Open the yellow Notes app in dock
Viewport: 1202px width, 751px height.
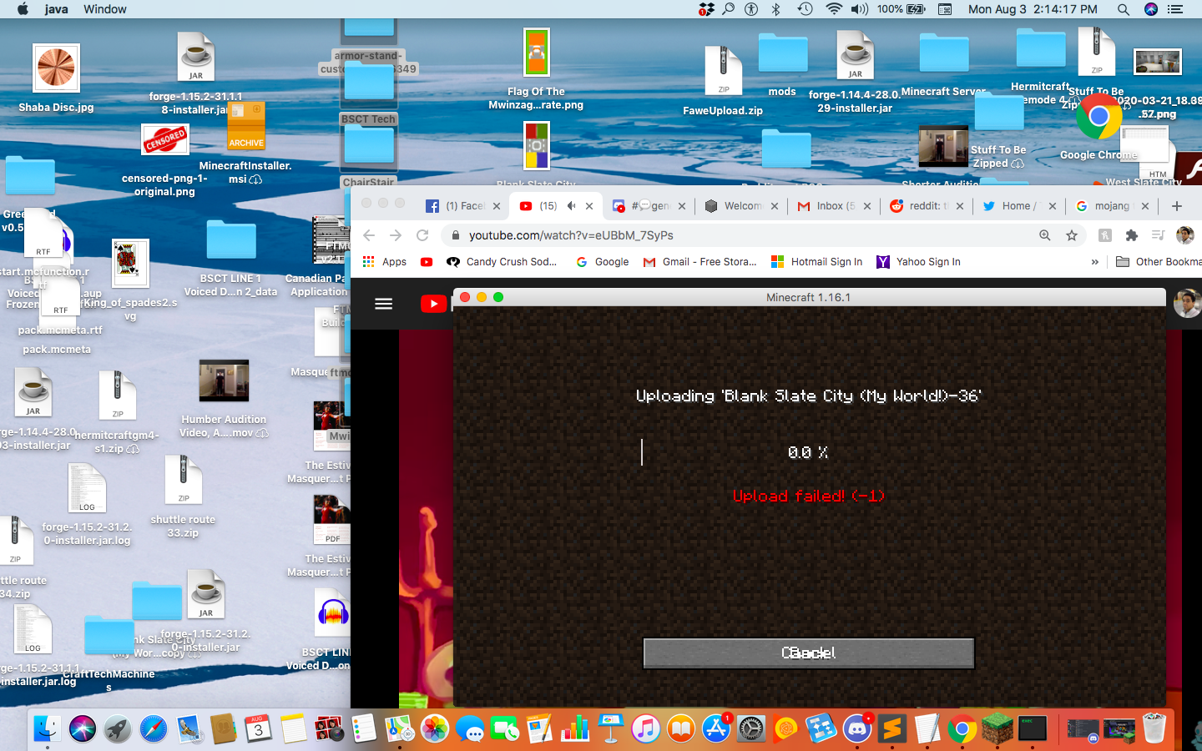coord(293,728)
